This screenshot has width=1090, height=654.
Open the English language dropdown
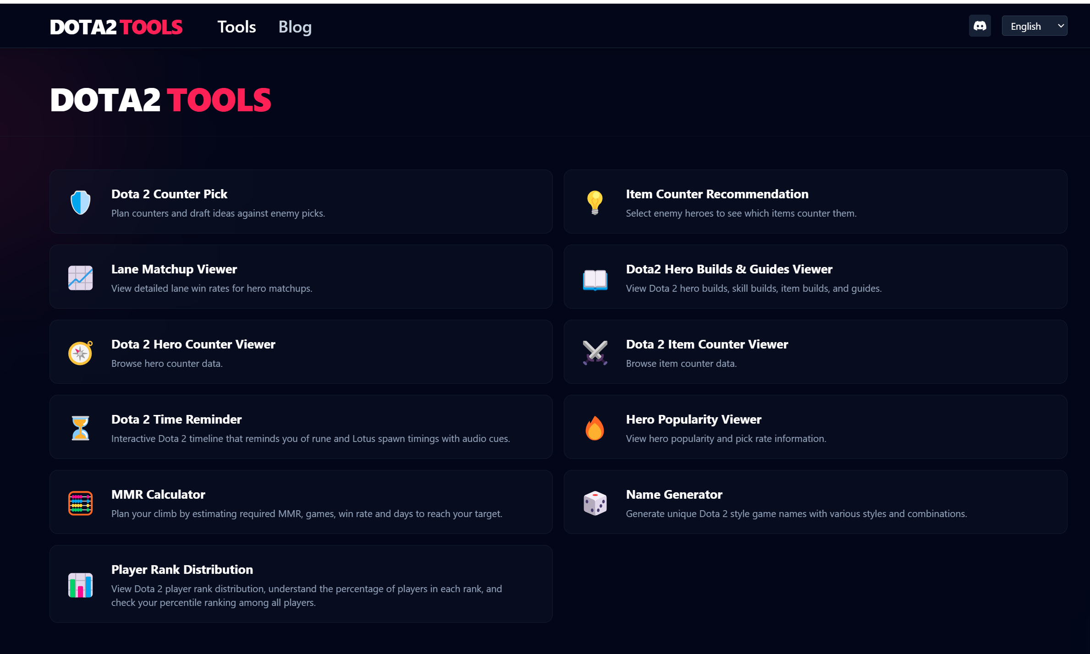click(x=1034, y=26)
